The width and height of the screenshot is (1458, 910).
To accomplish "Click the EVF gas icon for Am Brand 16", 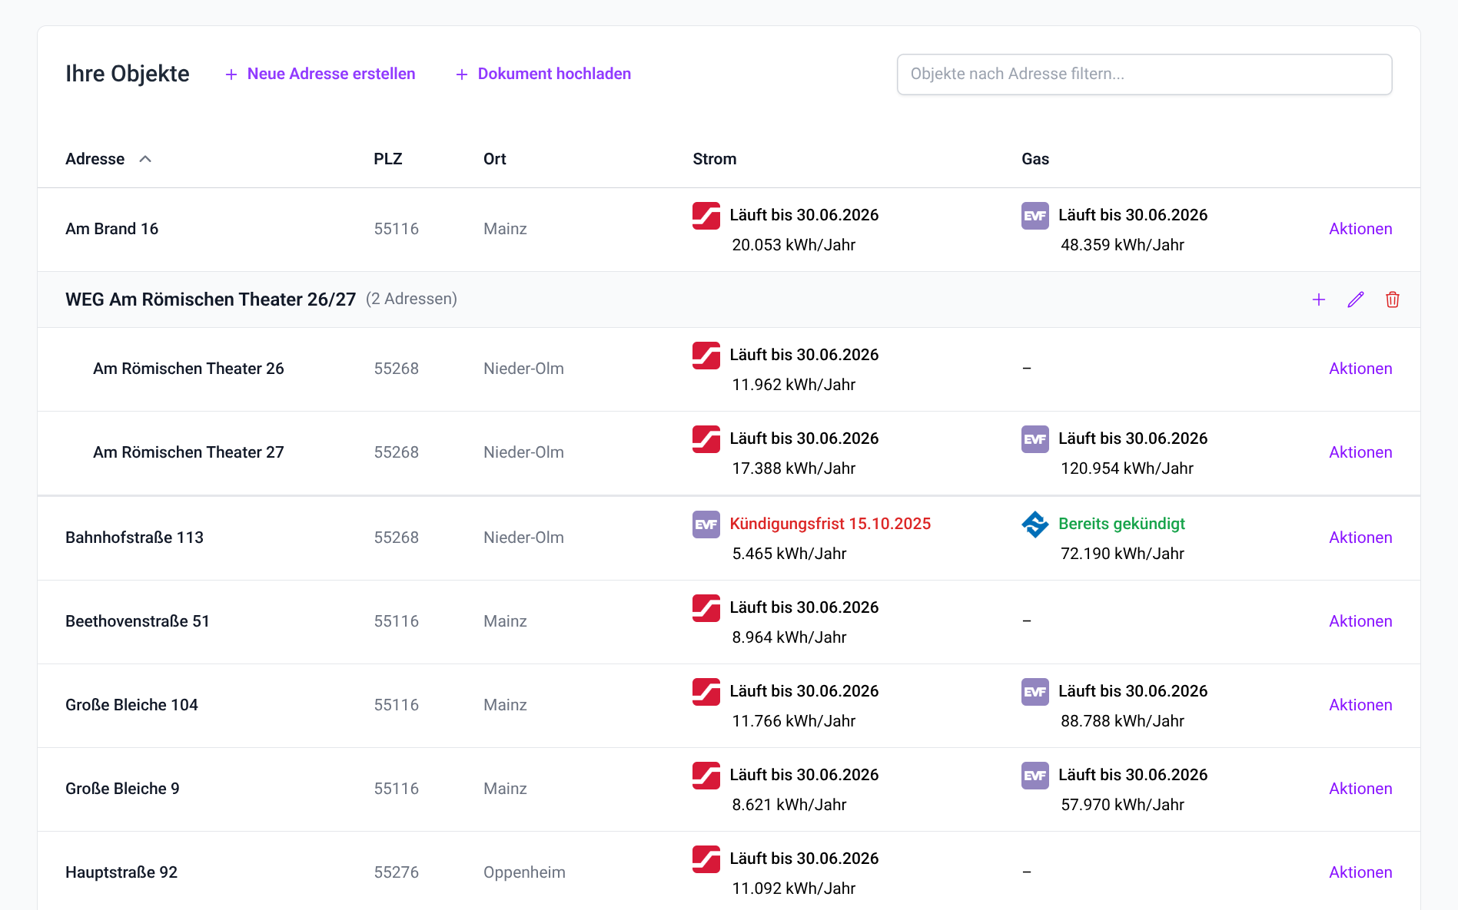I will pyautogui.click(x=1035, y=216).
